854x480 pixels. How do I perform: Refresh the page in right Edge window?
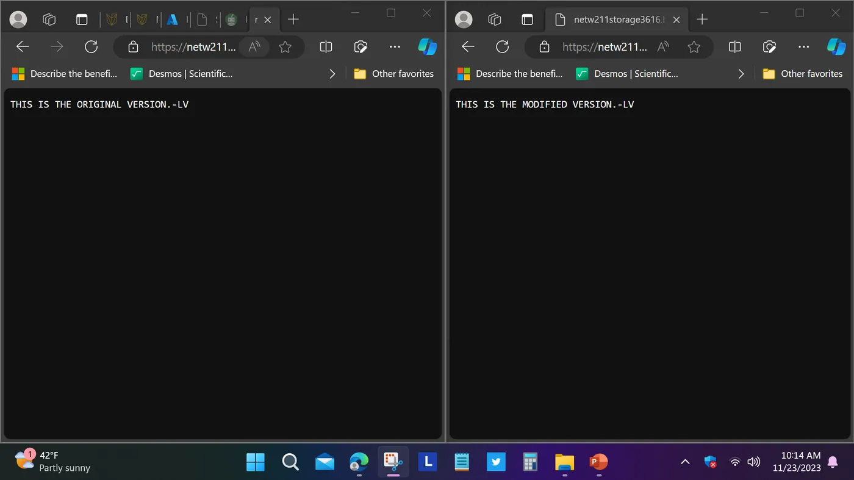point(502,46)
